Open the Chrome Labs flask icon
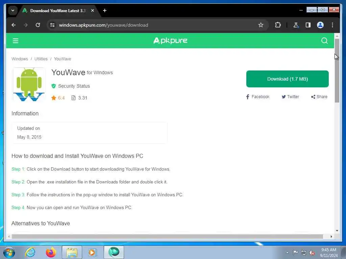The image size is (346, 259). point(296,25)
